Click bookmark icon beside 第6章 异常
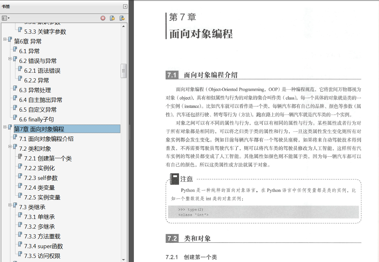 (x=10, y=40)
